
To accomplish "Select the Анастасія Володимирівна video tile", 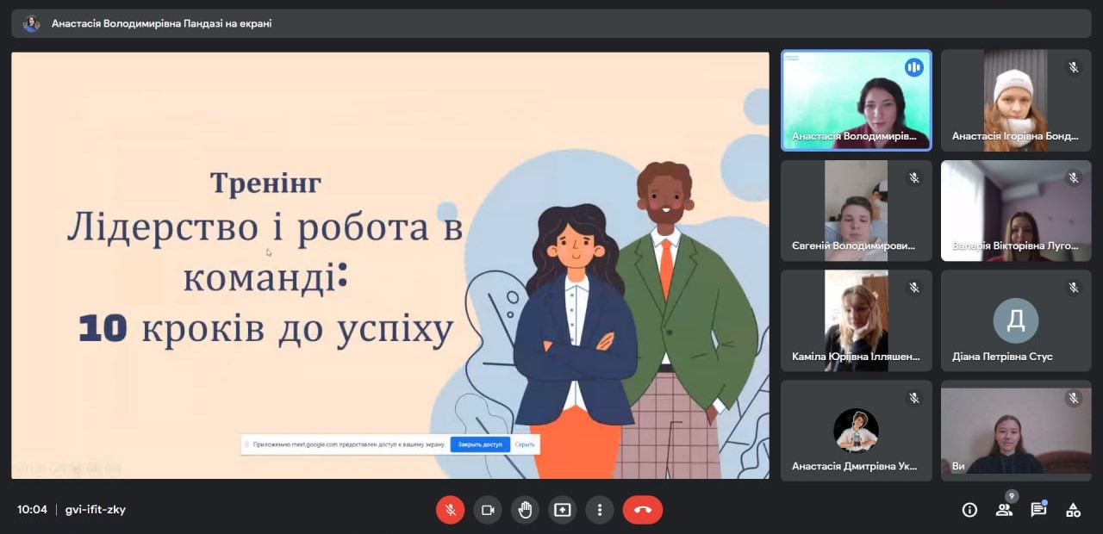I will (857, 100).
